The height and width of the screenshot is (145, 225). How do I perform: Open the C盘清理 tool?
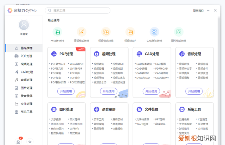click(x=202, y=119)
